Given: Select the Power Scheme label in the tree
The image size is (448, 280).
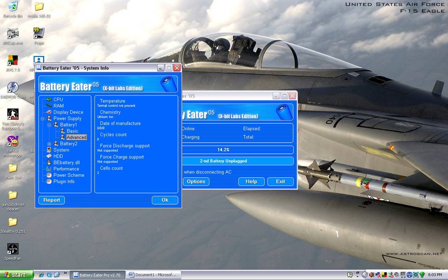Looking at the screenshot, I should (69, 175).
